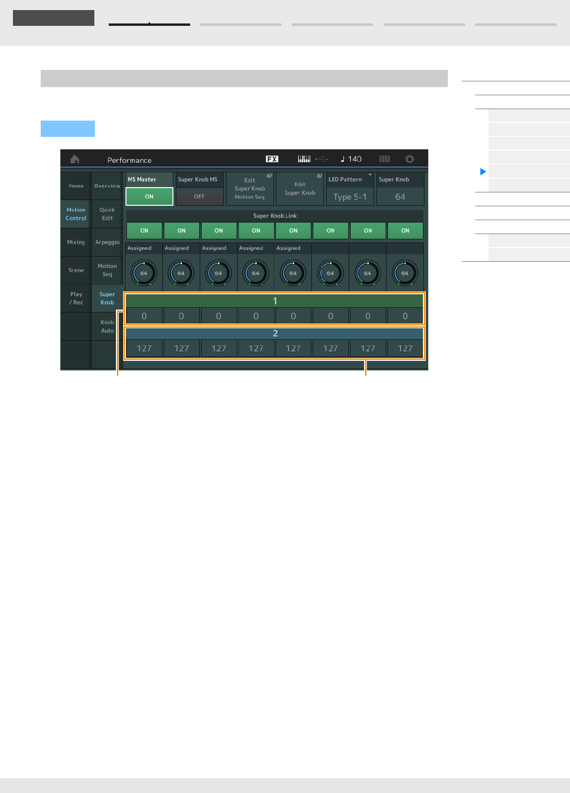Screen dimensions: 570x793
Task: Select the fifth Assigned knob dial
Action: tap(293, 273)
